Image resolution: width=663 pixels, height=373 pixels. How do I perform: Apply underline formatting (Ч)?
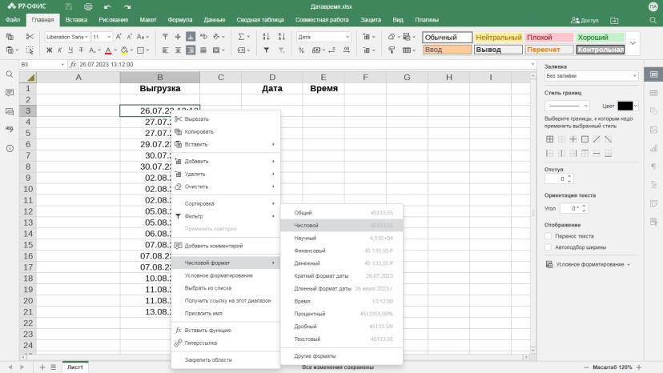click(x=70, y=50)
